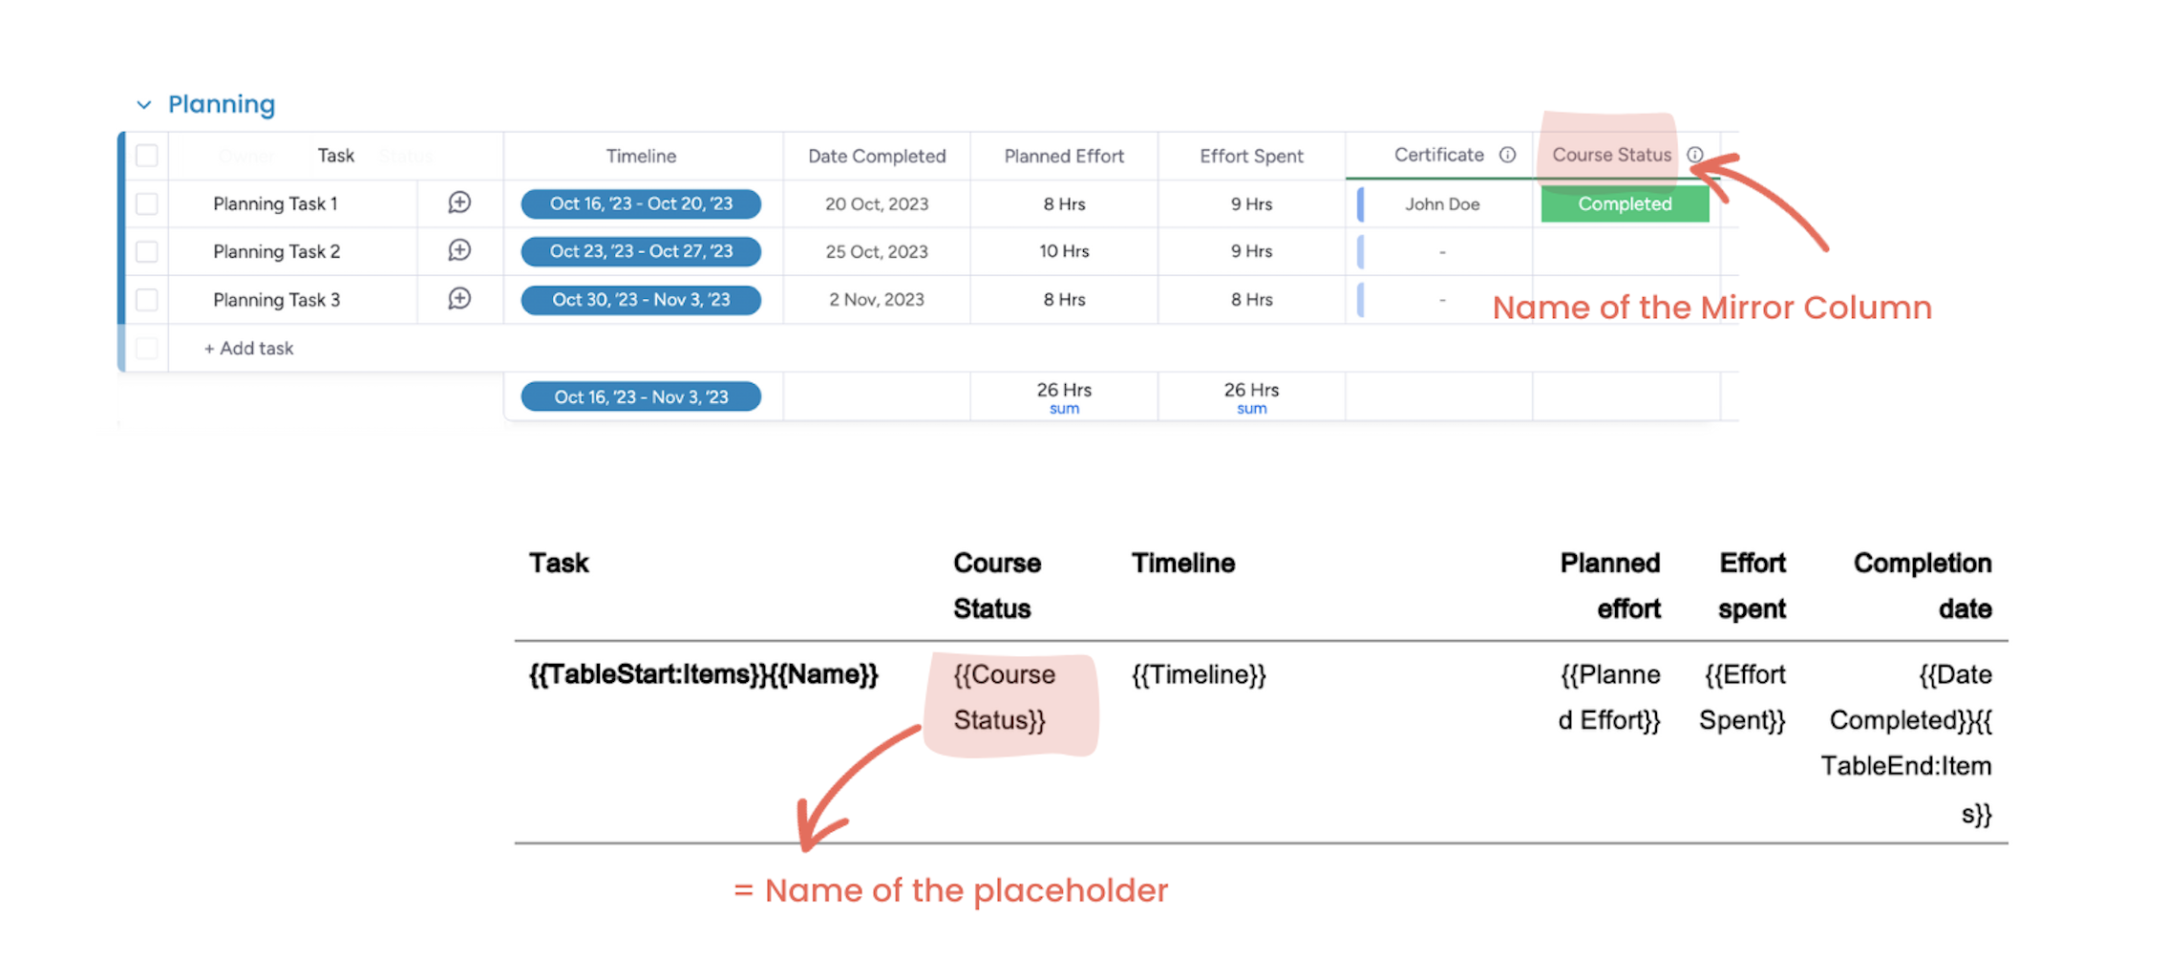Collapse the Planning group chevron
Screen dimensions: 2168x980
coord(144,104)
